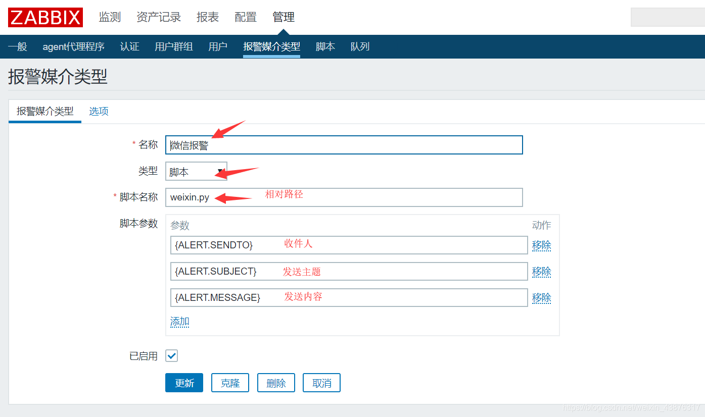Open the 配置 top menu
This screenshot has height=417, width=705.
tap(246, 17)
